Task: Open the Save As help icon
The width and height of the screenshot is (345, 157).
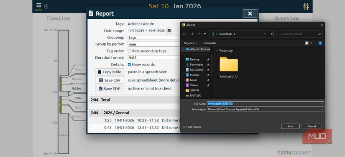Action: (x=320, y=43)
